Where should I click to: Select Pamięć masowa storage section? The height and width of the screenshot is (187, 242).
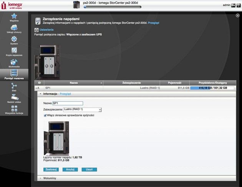coord(14,74)
